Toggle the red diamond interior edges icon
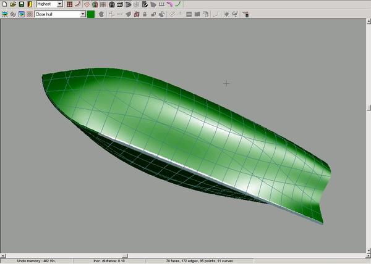The height and width of the screenshot is (264, 371). coord(87,4)
